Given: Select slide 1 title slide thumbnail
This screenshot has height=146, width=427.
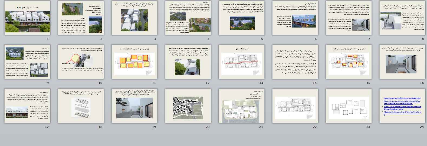Looking at the screenshot, I should coord(27,18).
